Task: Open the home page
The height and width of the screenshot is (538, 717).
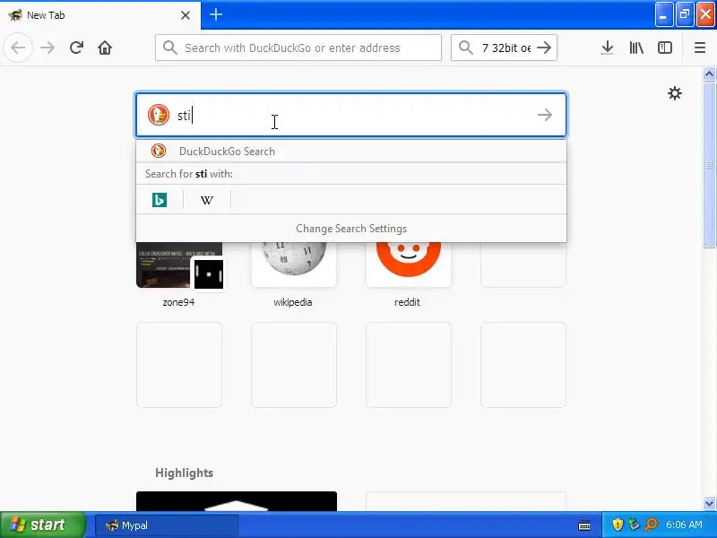Action: tap(105, 48)
